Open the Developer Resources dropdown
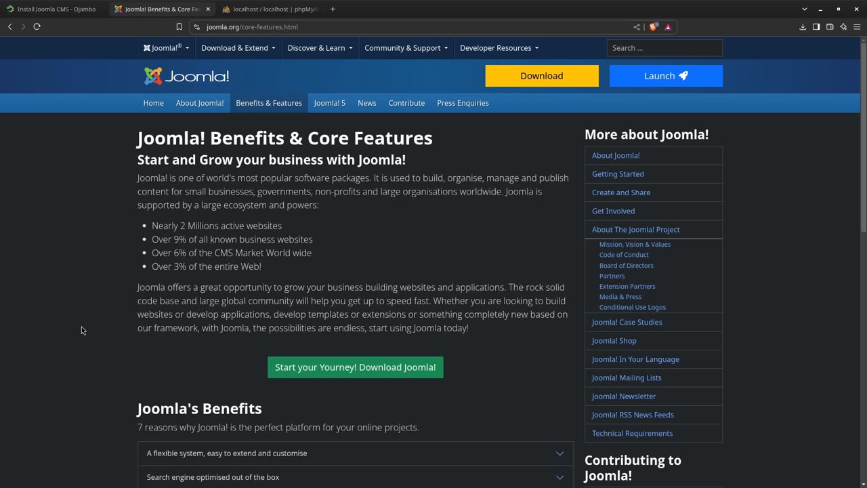The width and height of the screenshot is (867, 488). point(499,48)
